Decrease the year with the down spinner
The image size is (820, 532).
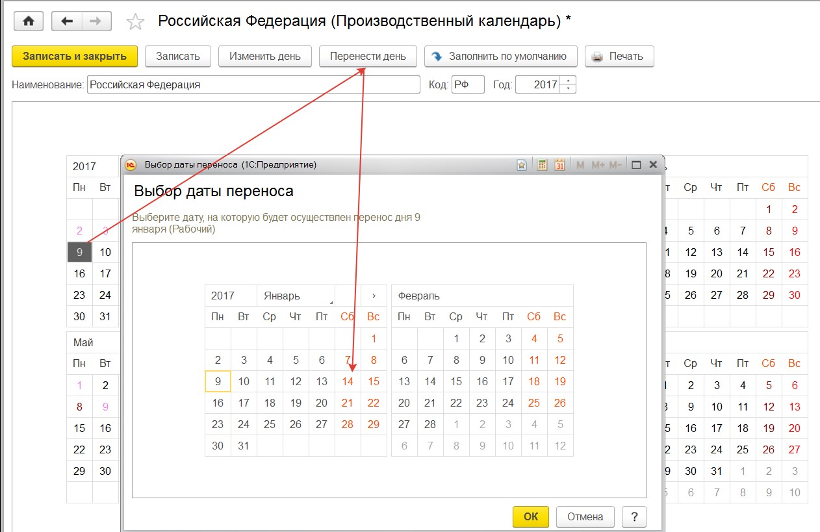[569, 89]
